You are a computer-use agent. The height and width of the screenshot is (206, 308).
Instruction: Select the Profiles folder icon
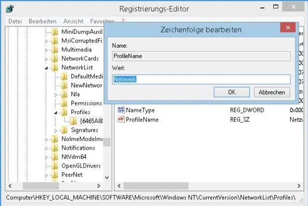pyautogui.click(x=64, y=112)
